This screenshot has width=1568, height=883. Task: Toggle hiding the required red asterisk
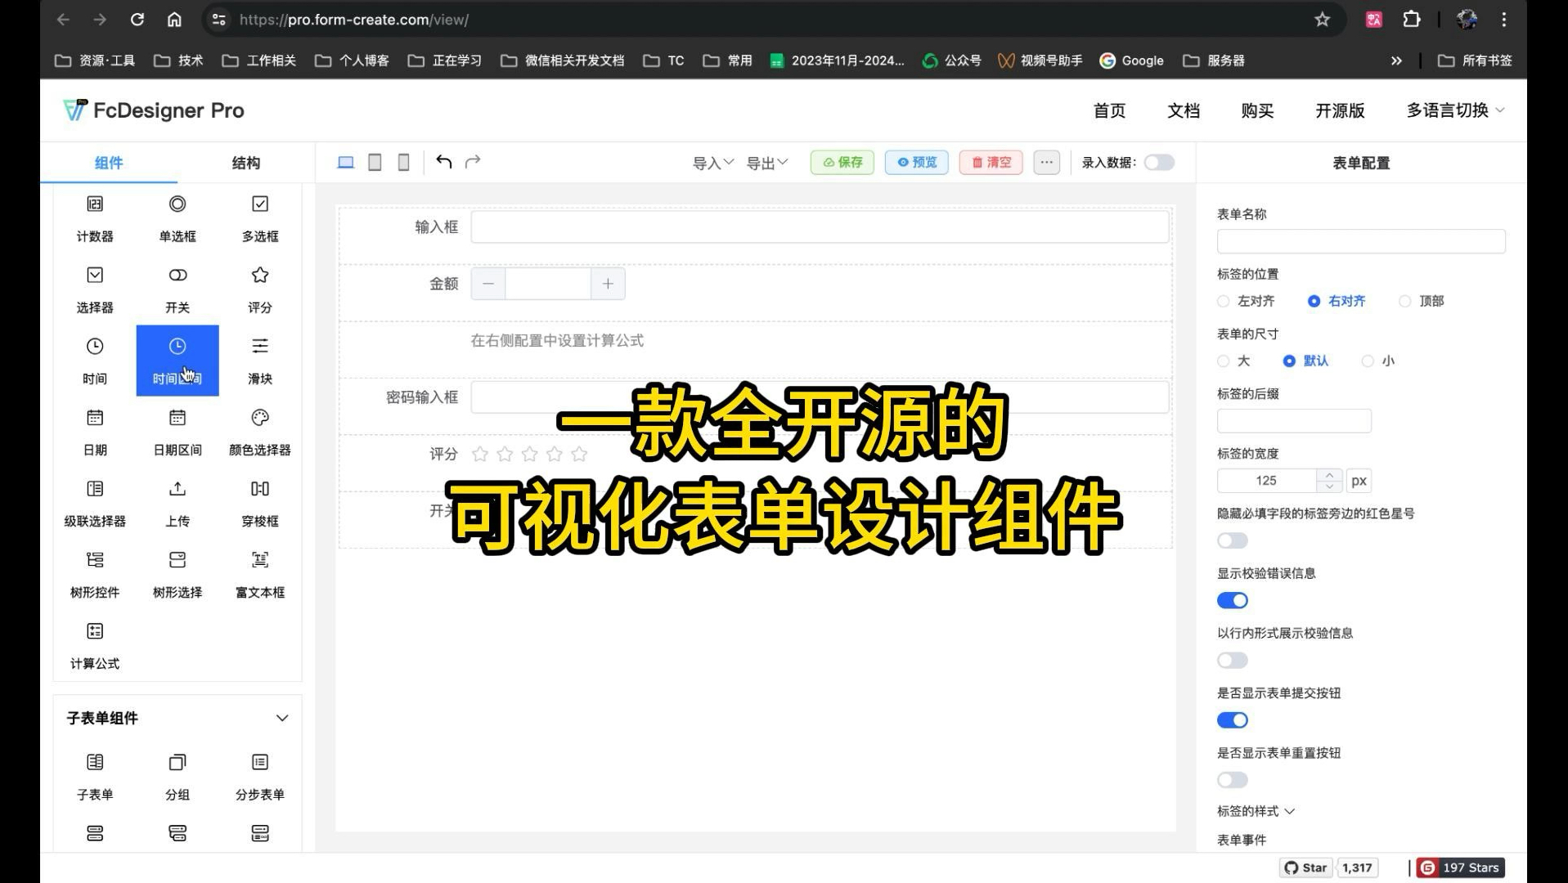tap(1233, 540)
